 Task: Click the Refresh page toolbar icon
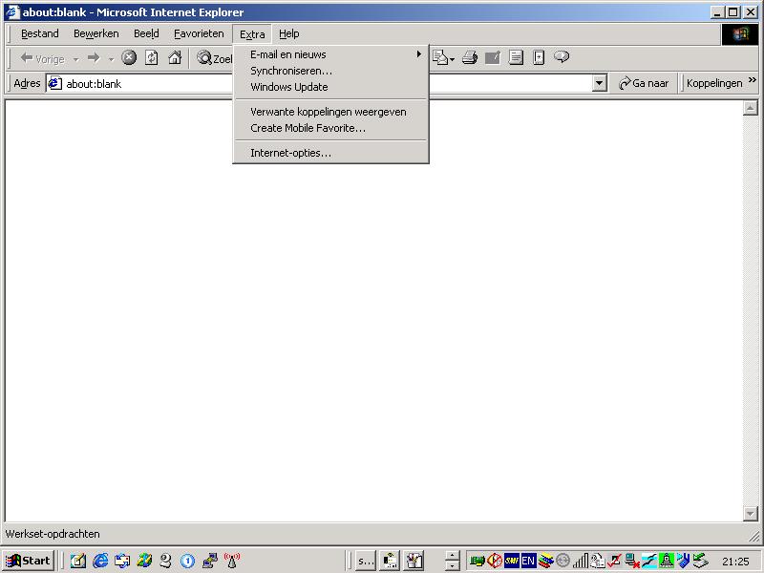[x=152, y=58]
